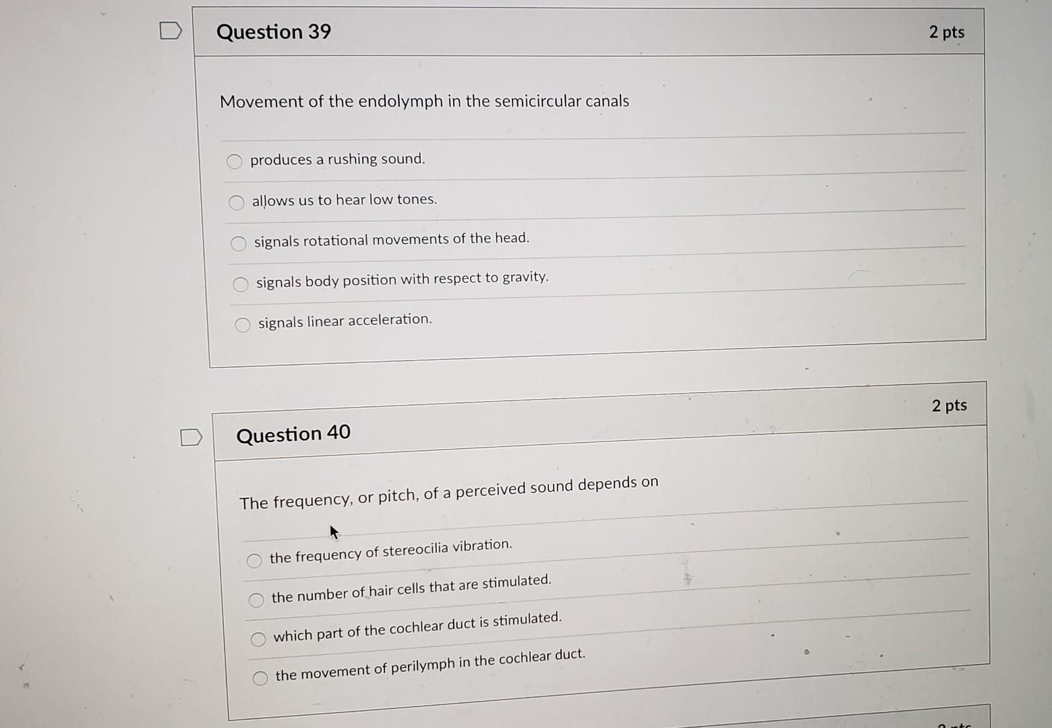Click the 'produces a rushing sound' answer text
Viewport: 1052px width, 728px height.
click(x=338, y=159)
